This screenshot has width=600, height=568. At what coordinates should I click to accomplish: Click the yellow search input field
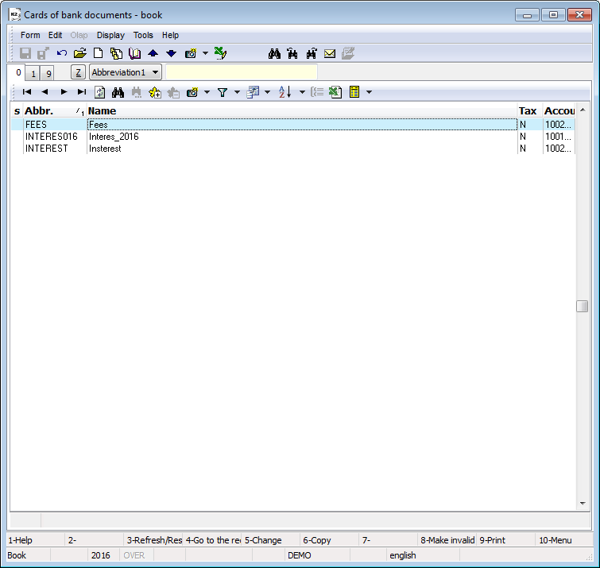point(242,72)
